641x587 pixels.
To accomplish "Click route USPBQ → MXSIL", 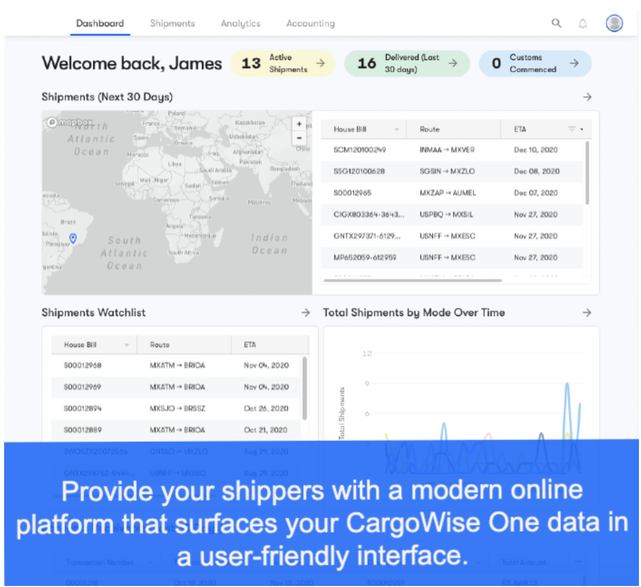I will [x=446, y=214].
